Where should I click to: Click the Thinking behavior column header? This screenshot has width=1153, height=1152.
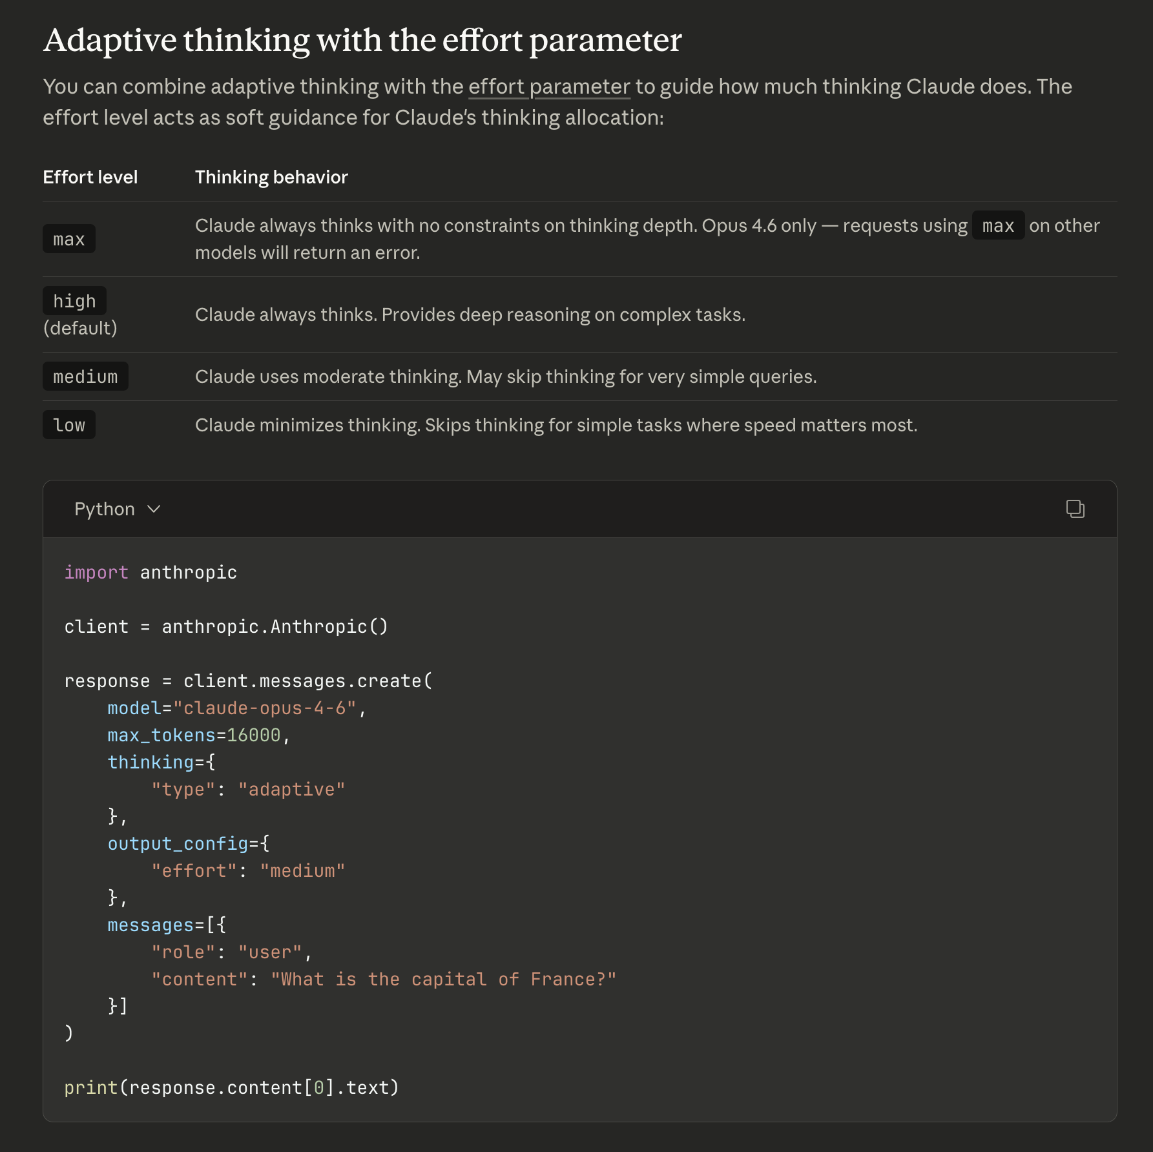click(x=271, y=177)
